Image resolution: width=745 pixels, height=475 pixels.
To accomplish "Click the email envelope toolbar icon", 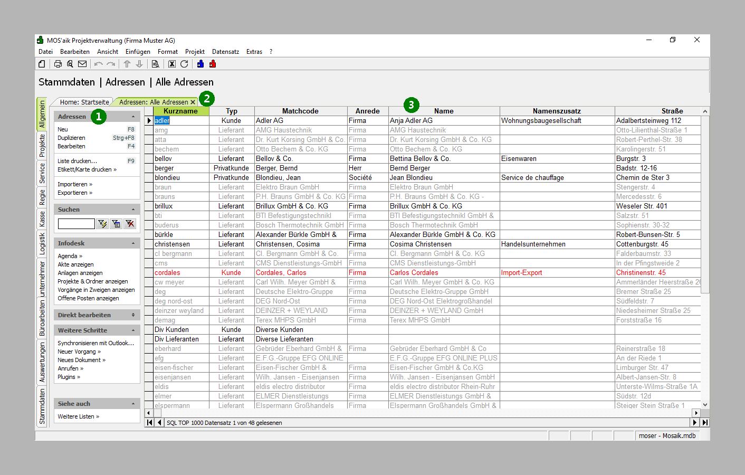I will [82, 64].
